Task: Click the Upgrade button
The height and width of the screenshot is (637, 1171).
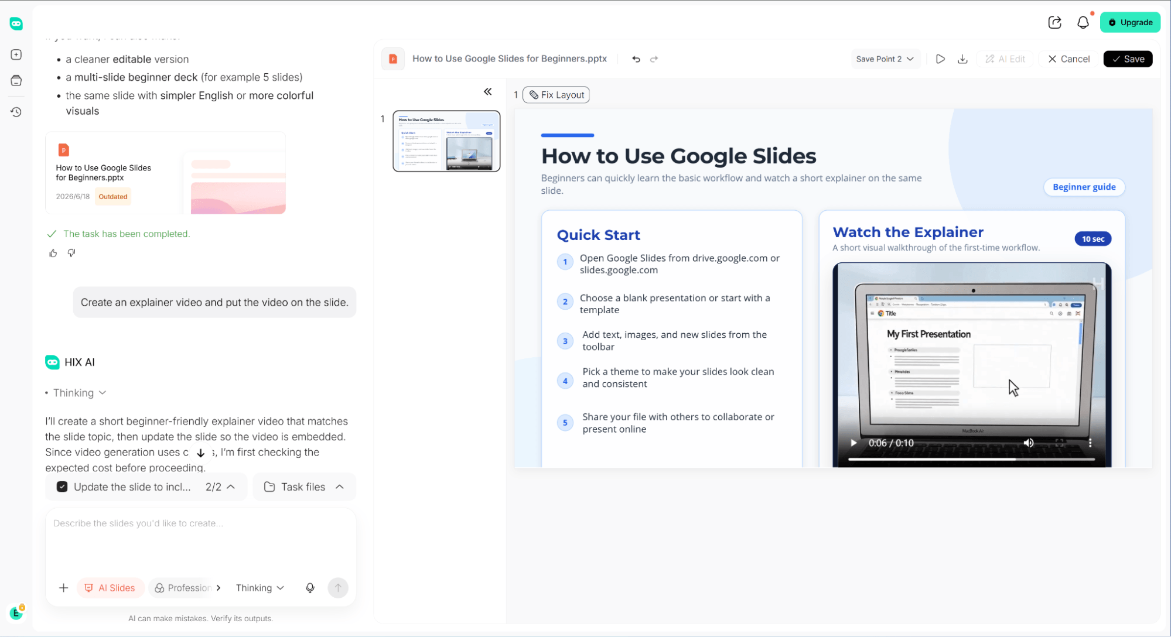Action: click(x=1130, y=22)
